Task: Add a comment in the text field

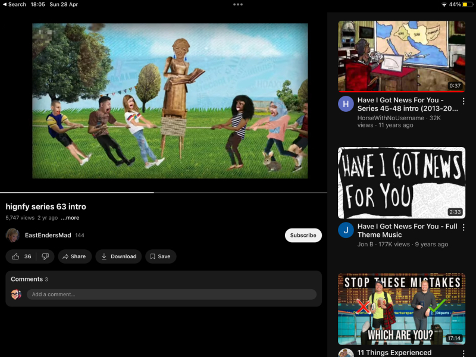Action: (x=171, y=294)
